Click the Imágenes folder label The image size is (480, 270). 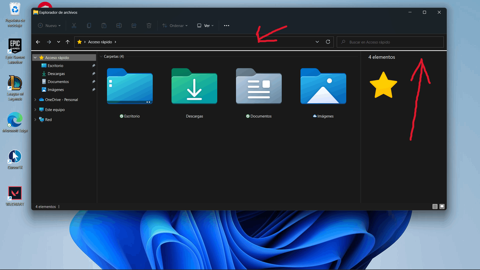[x=325, y=116]
